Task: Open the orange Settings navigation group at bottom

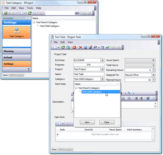Action: pos(17,64)
